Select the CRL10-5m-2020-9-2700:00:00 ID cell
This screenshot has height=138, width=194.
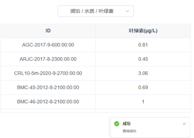click(x=48, y=73)
